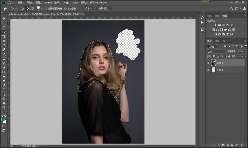Select the Zoom tool in toolbar
Viewport: 248px width, 148px height.
[4, 107]
